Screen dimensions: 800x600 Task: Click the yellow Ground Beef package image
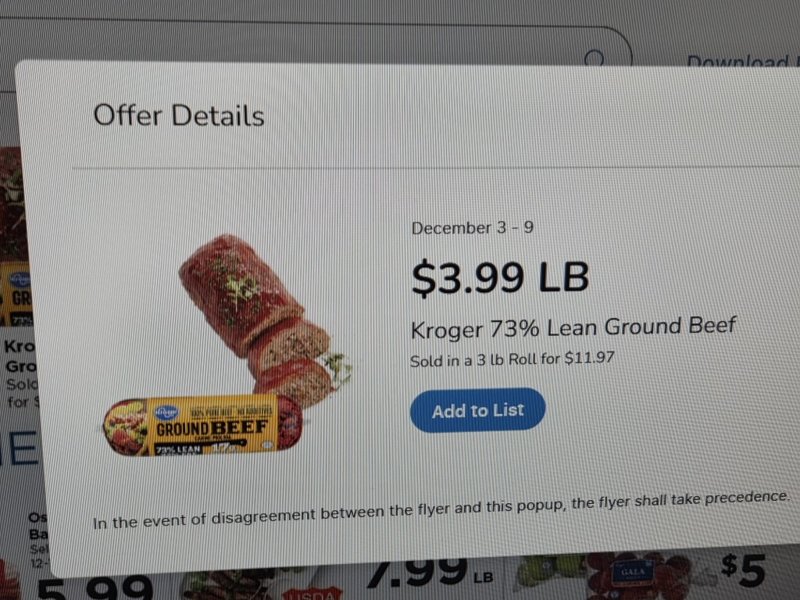tap(203, 427)
